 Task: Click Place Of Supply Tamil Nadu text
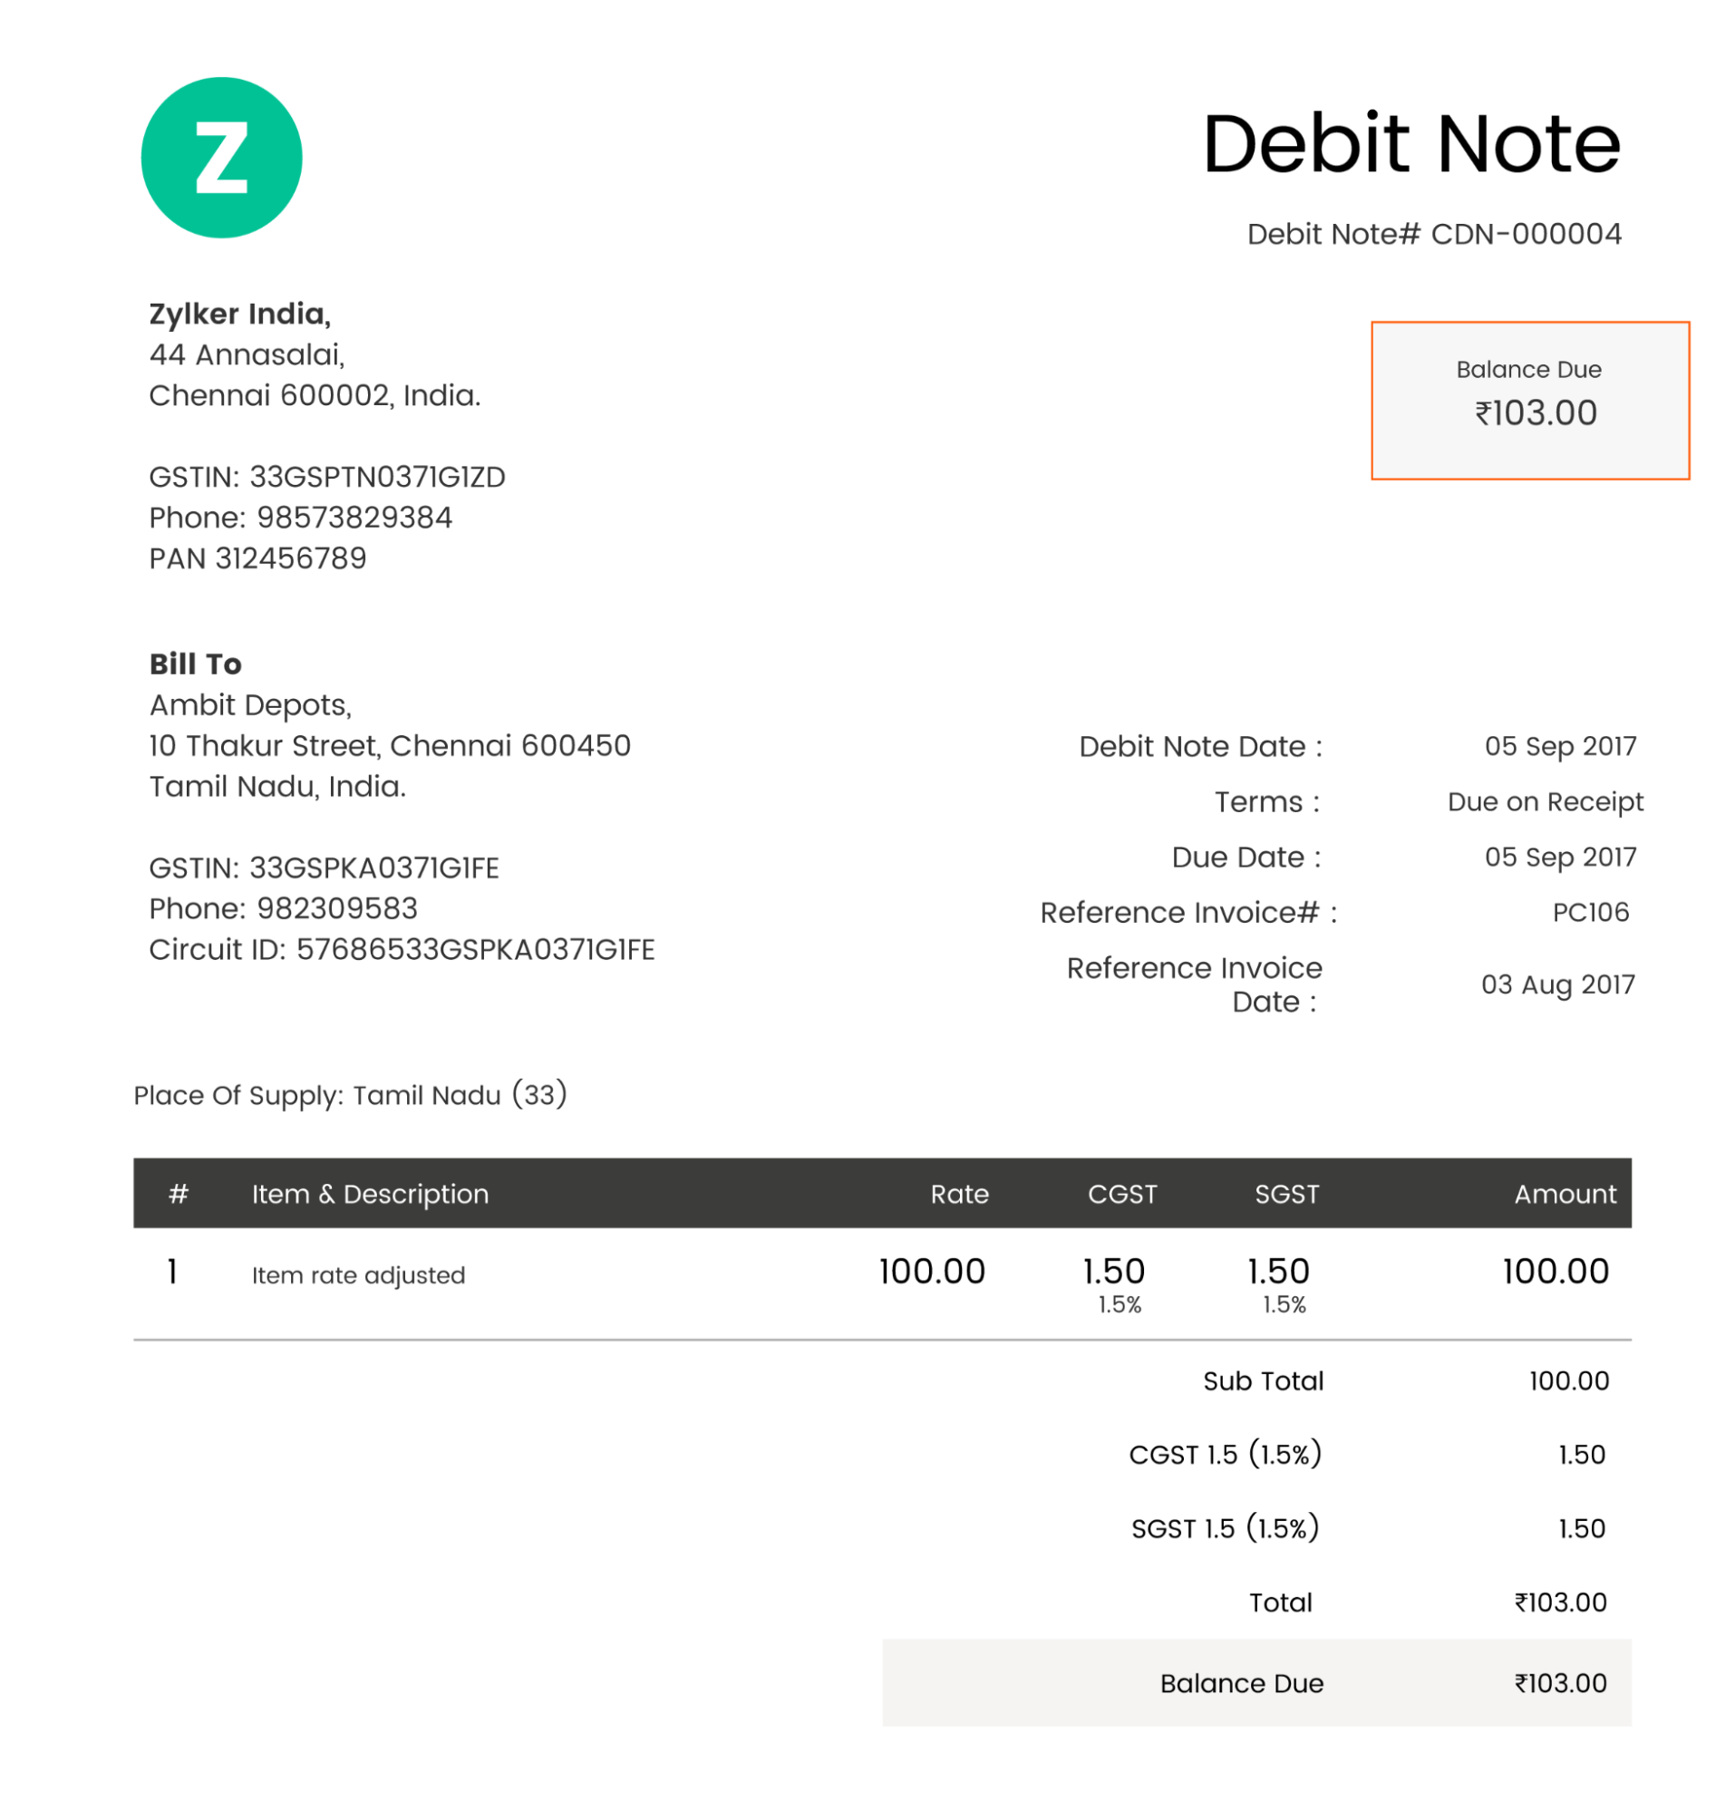pos(349,1096)
